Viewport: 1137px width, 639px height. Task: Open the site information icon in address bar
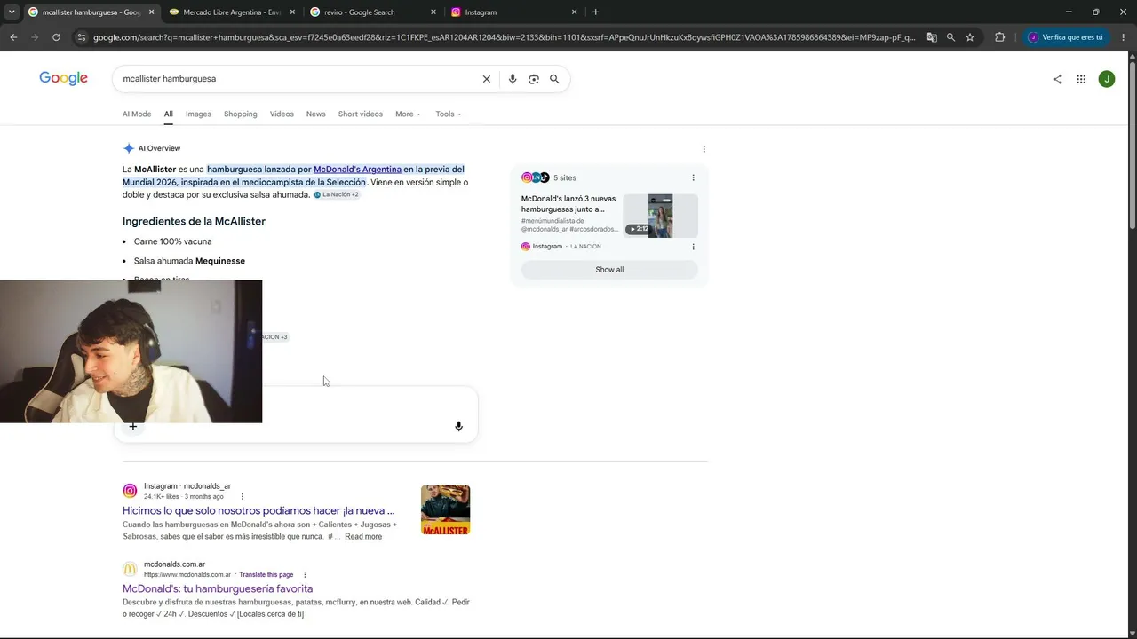82,37
